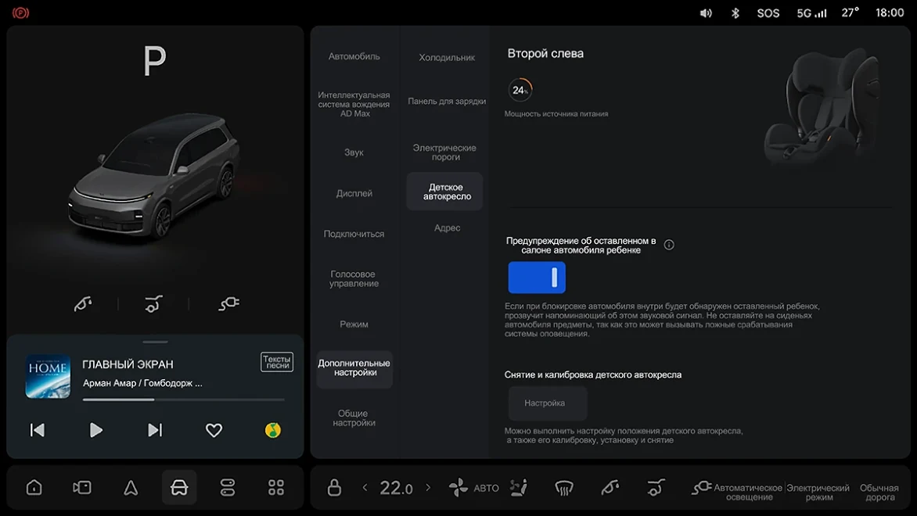Tap the headlight icon under car image

(228, 303)
